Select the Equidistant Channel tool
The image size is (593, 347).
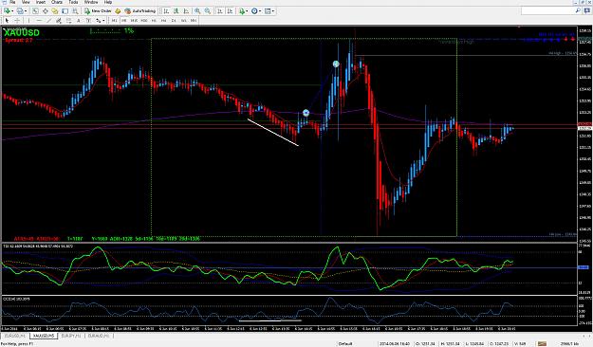point(59,20)
